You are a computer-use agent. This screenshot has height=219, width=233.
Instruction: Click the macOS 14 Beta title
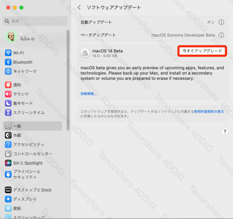(x=108, y=51)
